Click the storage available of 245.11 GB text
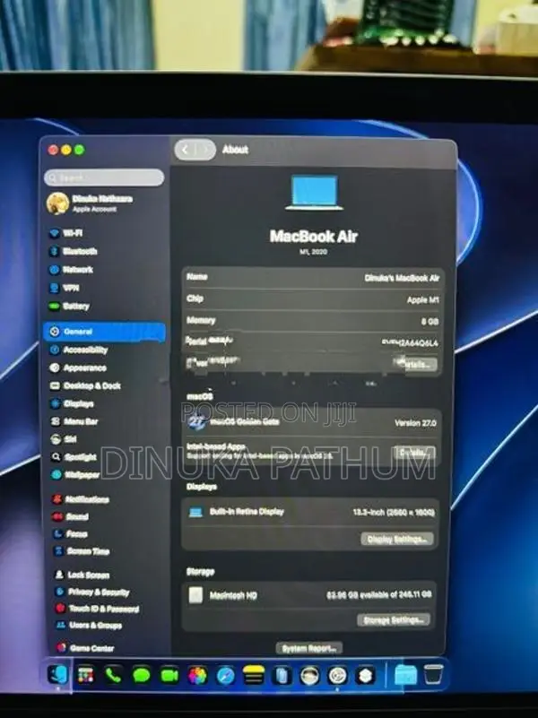Viewport: 538px width, 718px height. click(378, 595)
